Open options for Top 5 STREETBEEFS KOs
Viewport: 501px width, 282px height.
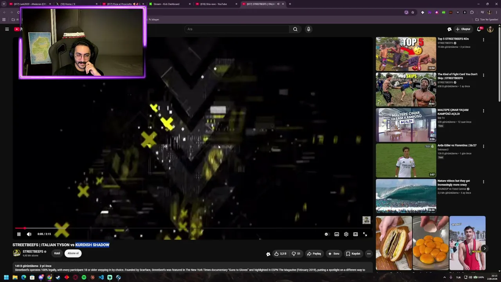pos(483,40)
